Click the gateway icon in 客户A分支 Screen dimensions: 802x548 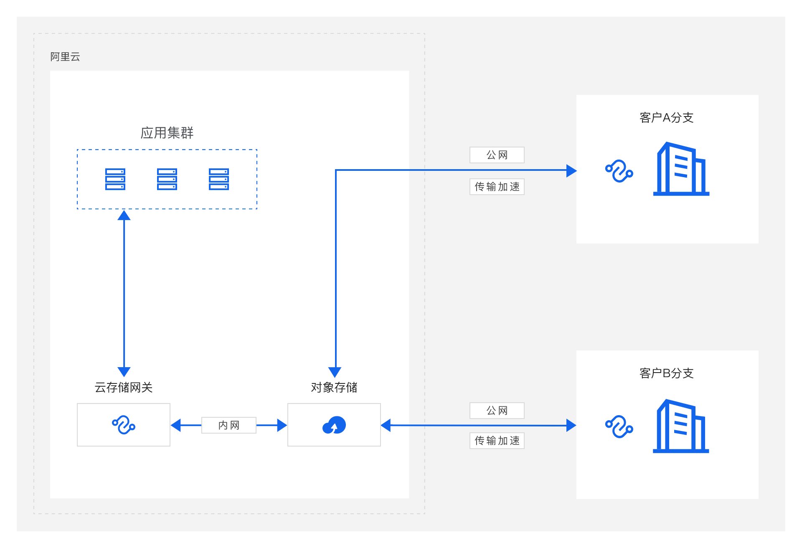pyautogui.click(x=619, y=171)
